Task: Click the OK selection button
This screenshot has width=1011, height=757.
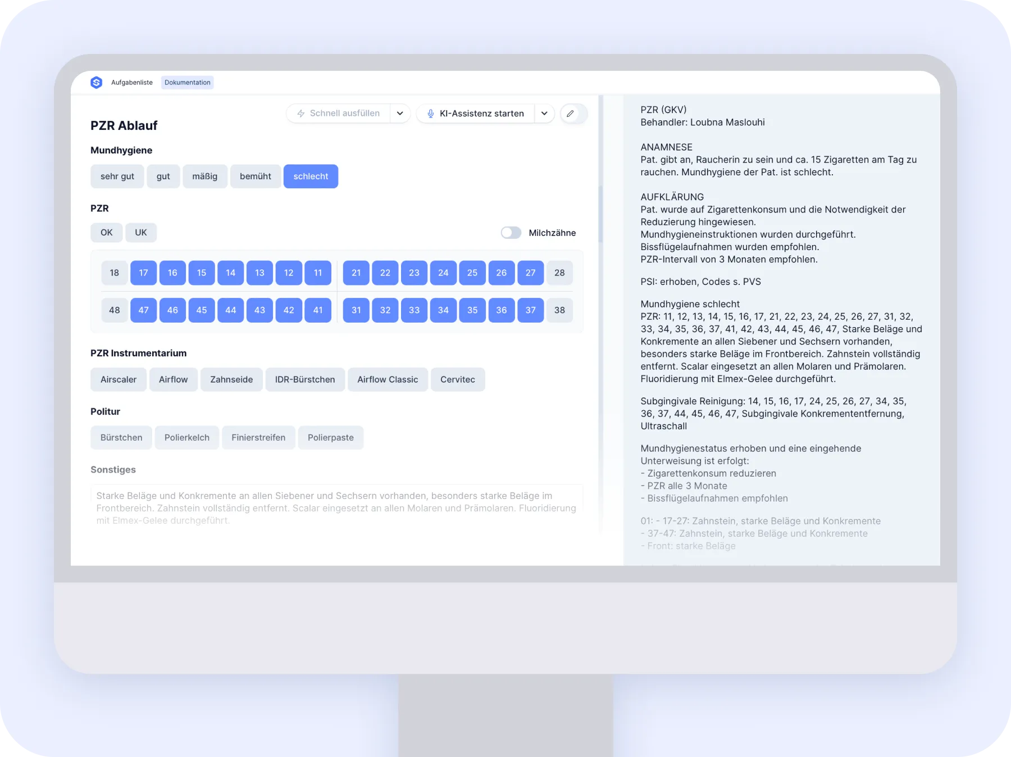Action: click(x=106, y=232)
